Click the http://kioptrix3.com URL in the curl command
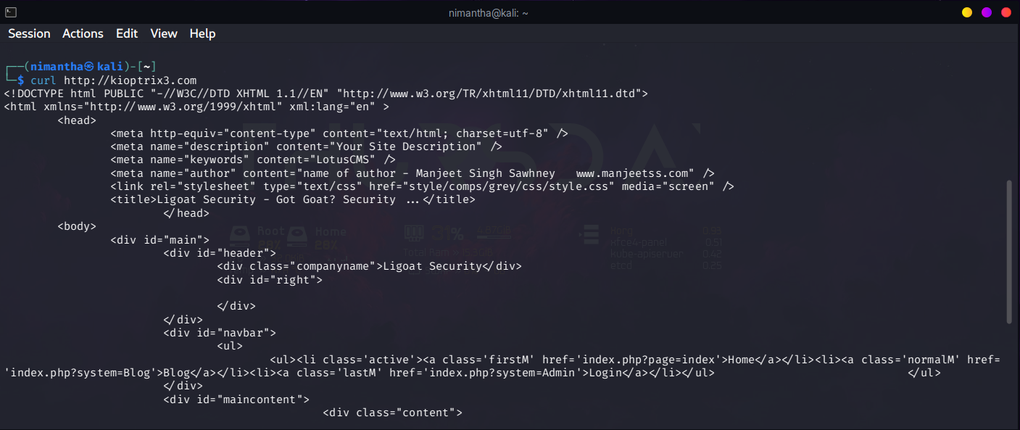Image resolution: width=1020 pixels, height=430 pixels. pos(130,80)
